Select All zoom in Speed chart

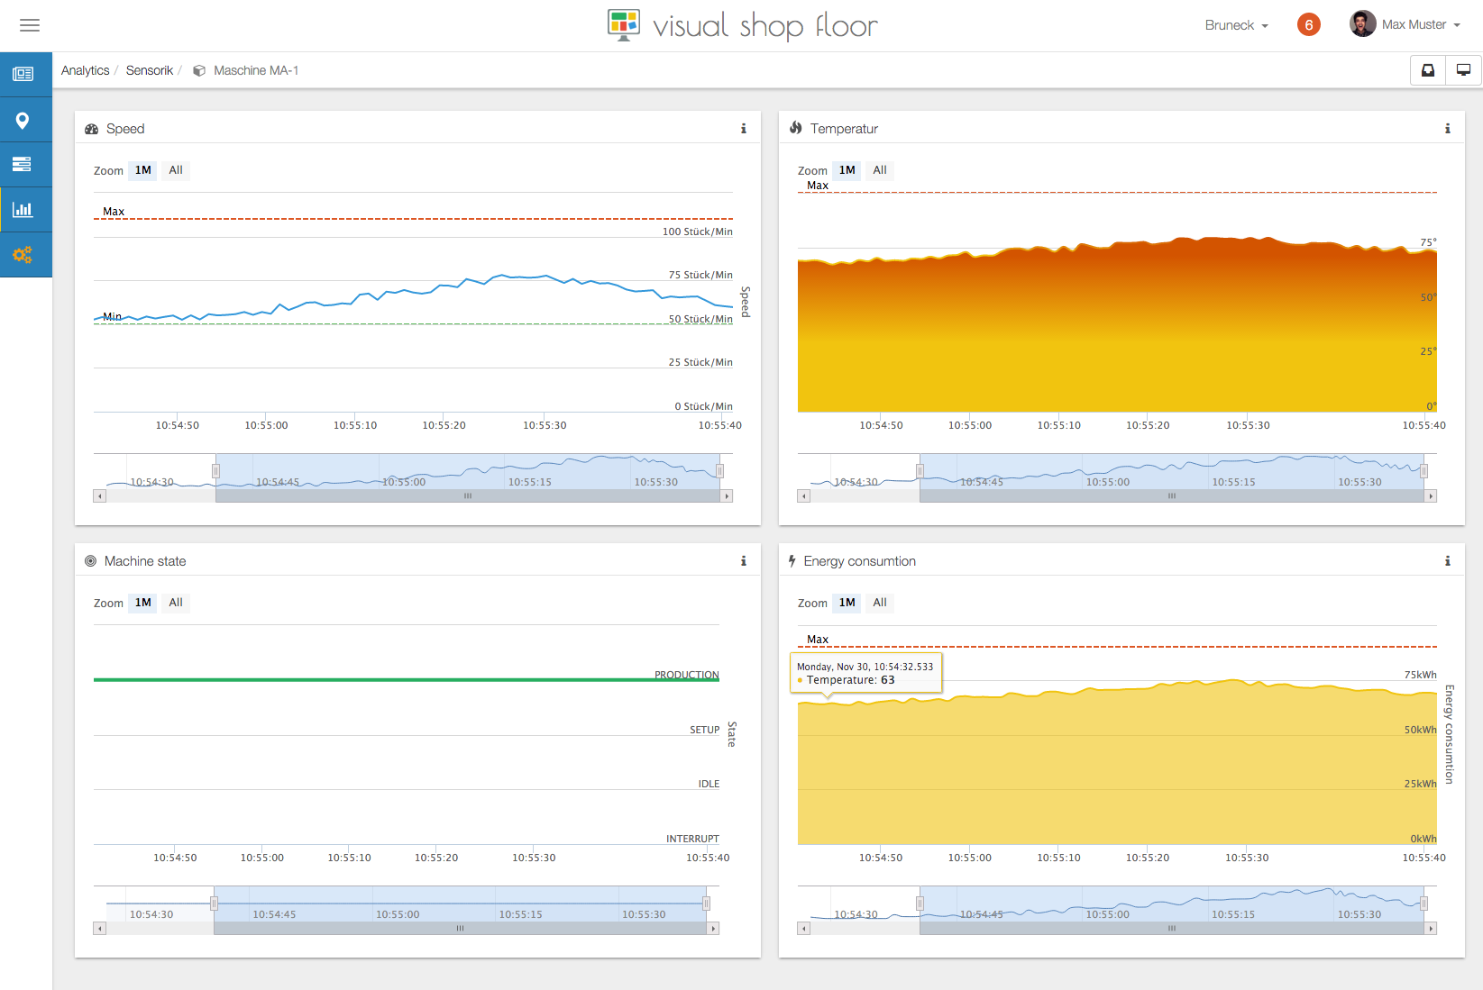point(176,170)
